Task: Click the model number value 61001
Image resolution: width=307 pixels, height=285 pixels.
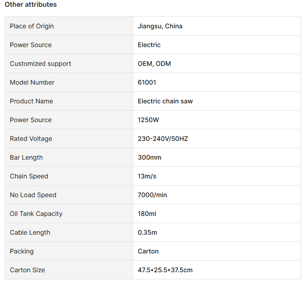Action: (x=147, y=82)
